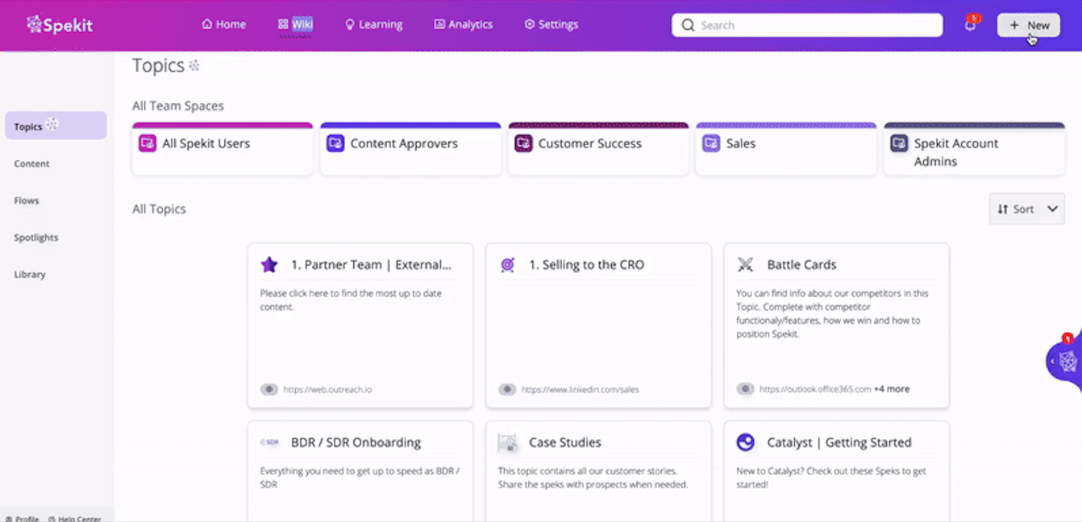The height and width of the screenshot is (522, 1082).
Task: Click the sparkle icon on sidebar Topics
Action: (x=52, y=124)
